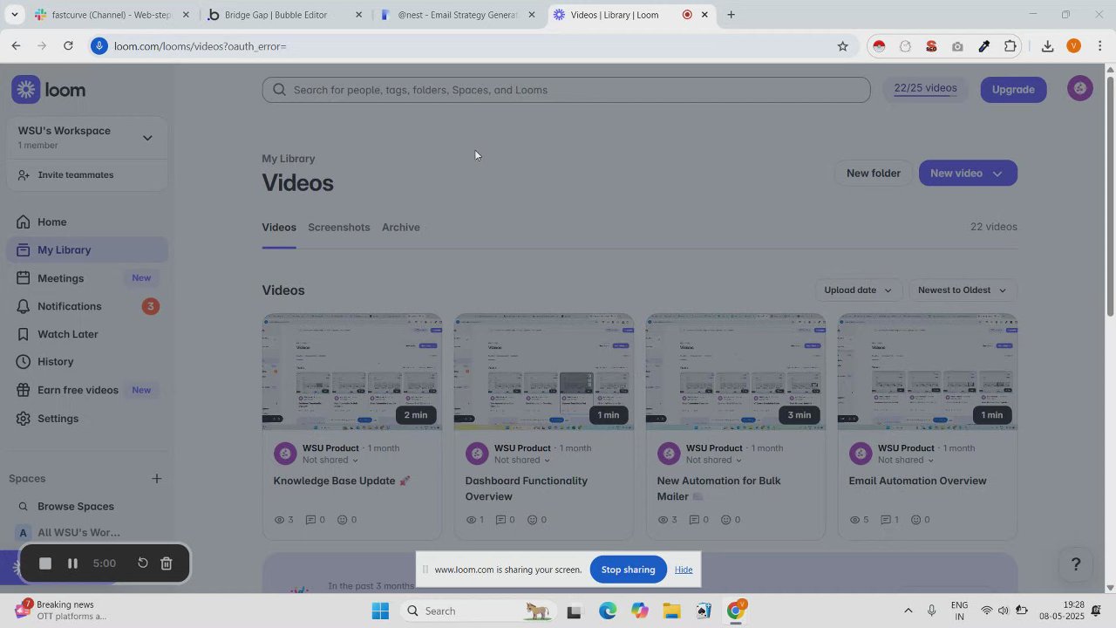This screenshot has width=1116, height=628.
Task: Bookmark this page with the star
Action: 842,46
